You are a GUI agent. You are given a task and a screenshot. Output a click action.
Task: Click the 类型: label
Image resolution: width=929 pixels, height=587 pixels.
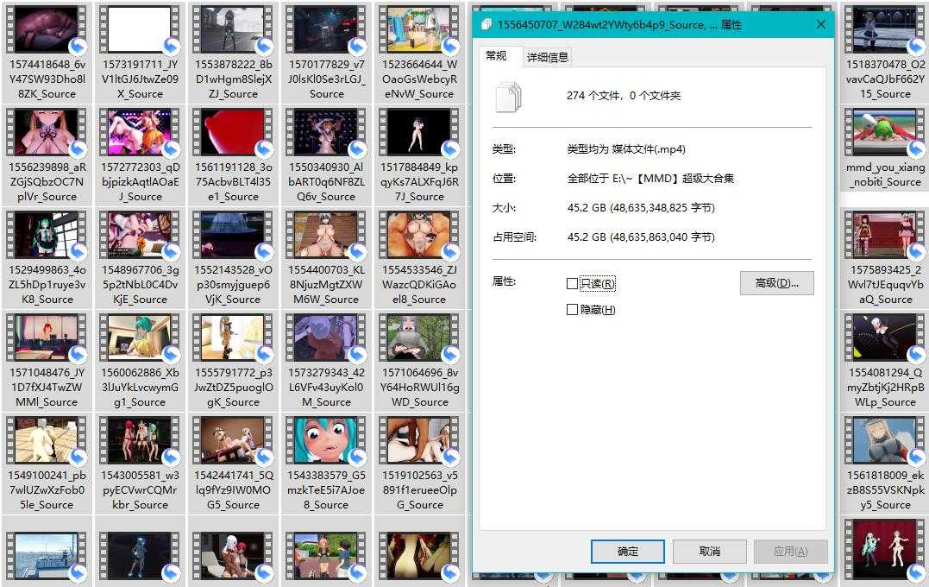tap(505, 148)
